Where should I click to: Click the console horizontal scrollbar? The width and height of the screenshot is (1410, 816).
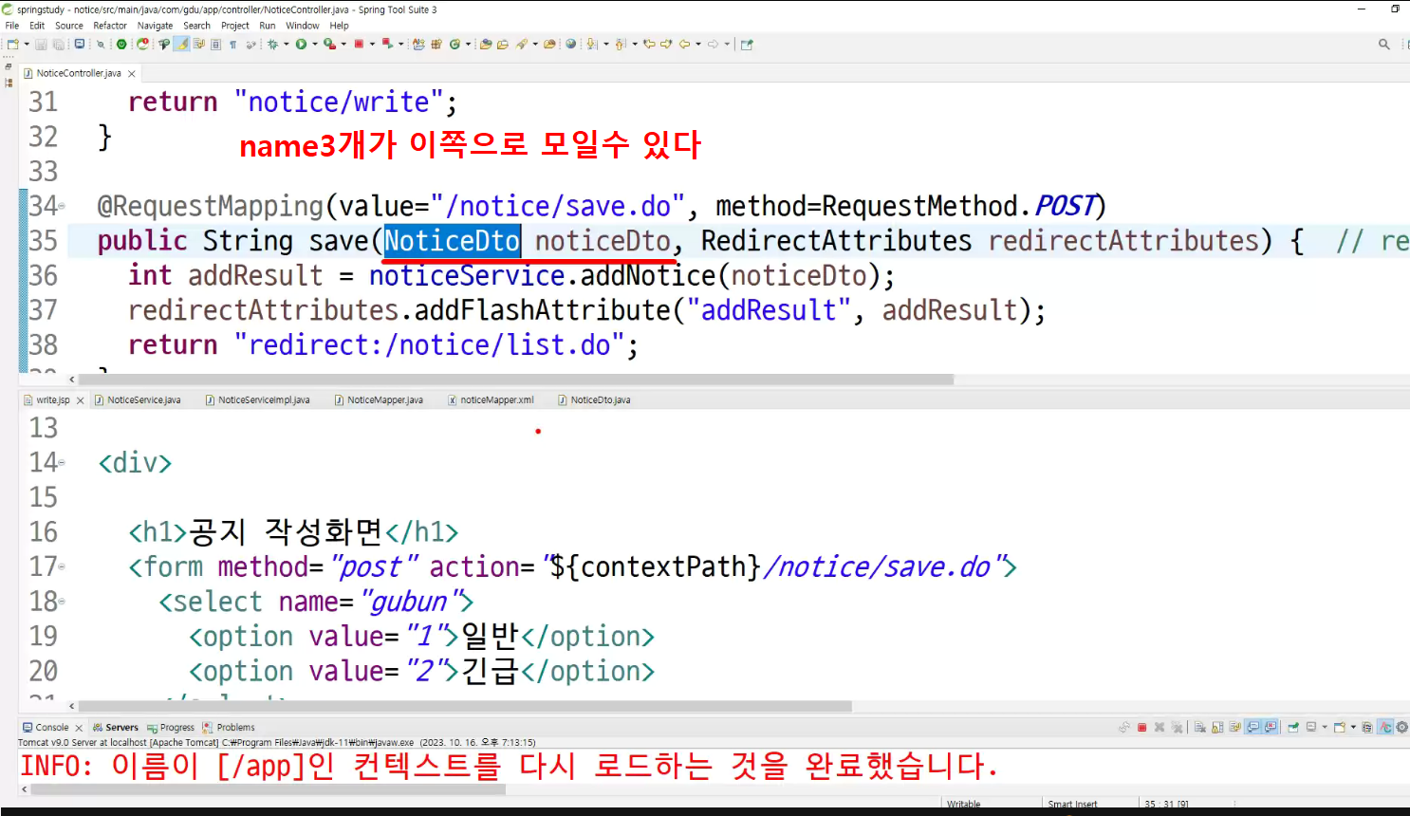(269, 789)
